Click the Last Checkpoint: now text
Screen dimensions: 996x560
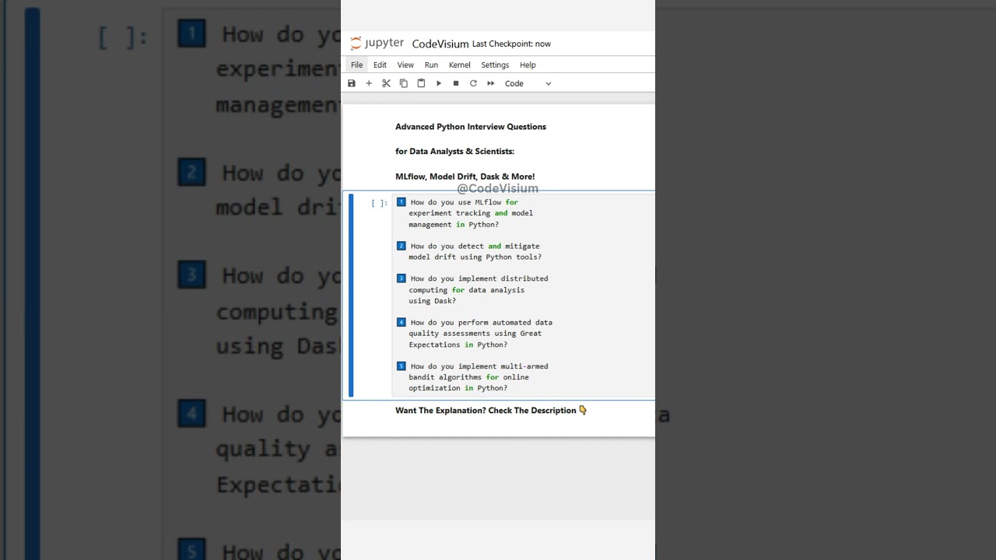point(511,44)
